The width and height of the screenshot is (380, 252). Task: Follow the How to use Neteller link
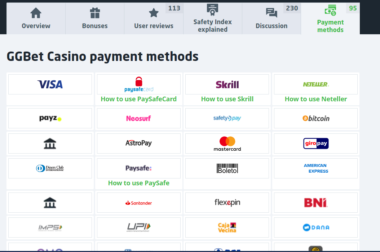pos(316,99)
